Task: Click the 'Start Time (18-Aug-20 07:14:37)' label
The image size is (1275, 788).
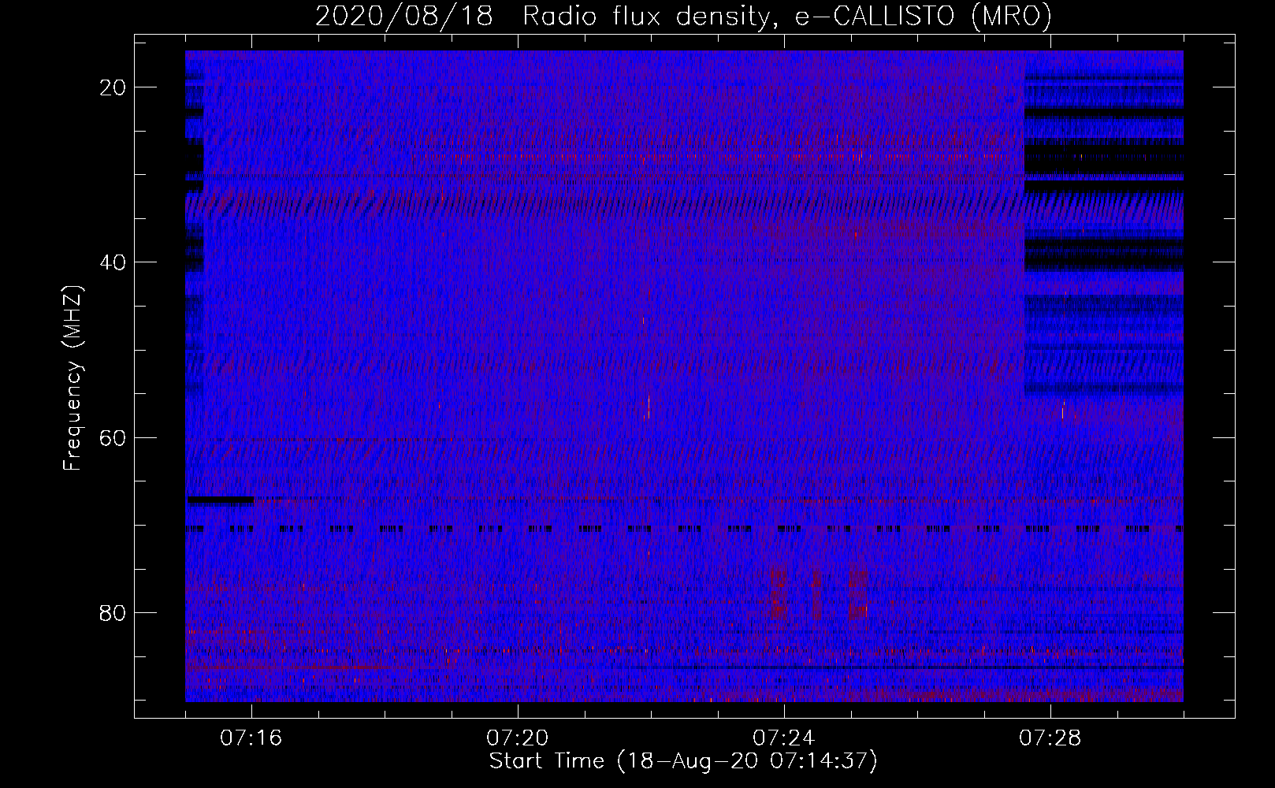Action: pos(683,761)
